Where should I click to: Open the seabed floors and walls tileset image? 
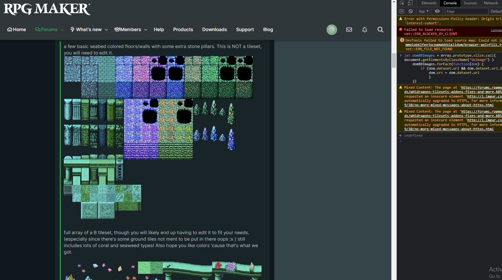[x=158, y=77]
